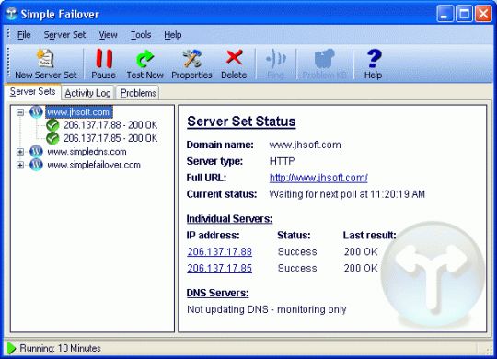Click the 206.137.17.88 IP address link
The image size is (497, 359).
point(219,251)
